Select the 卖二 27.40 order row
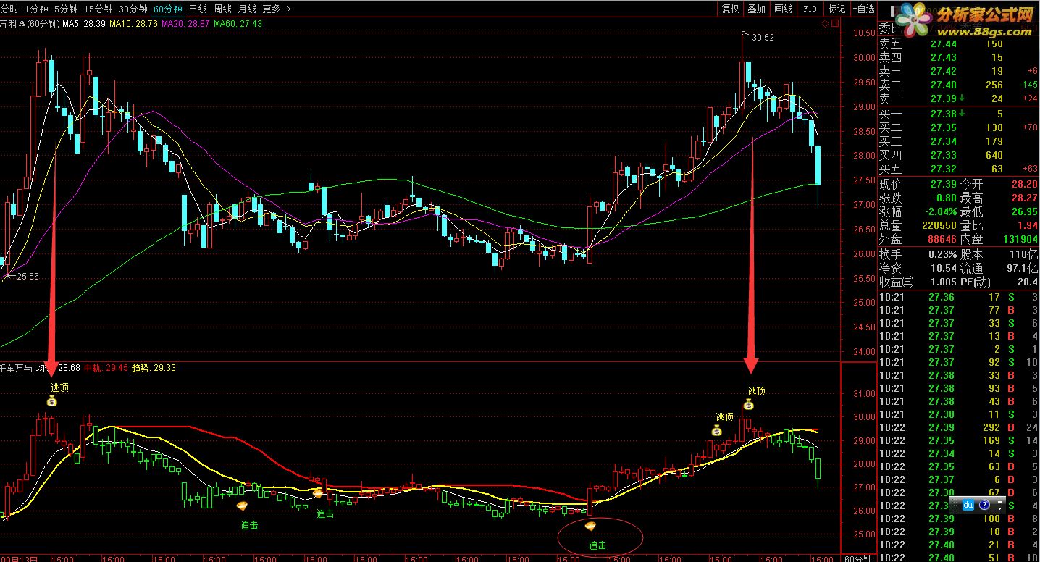This screenshot has height=562, width=1040. (959, 85)
